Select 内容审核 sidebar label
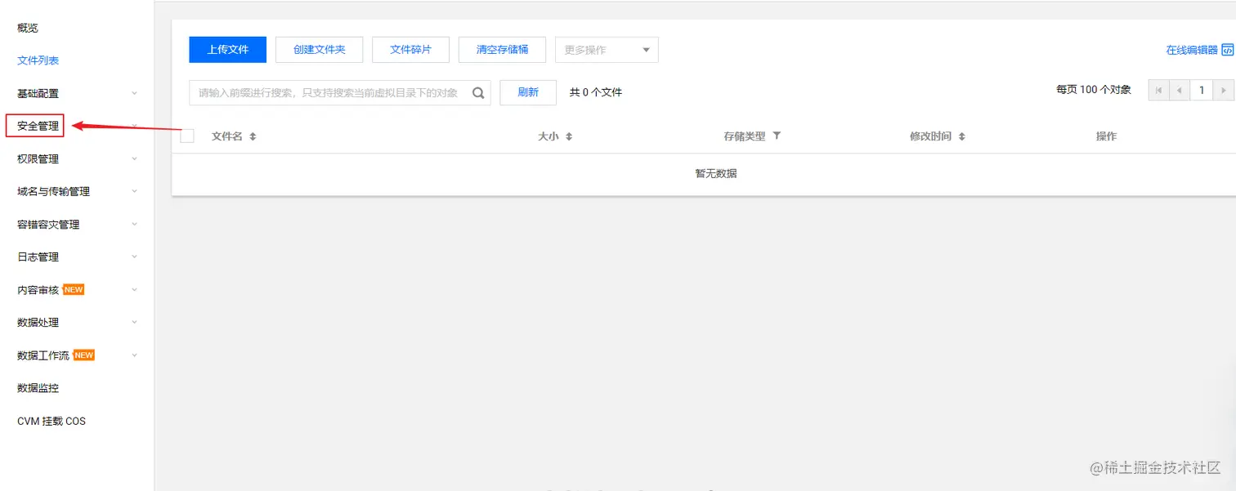 click(x=38, y=289)
